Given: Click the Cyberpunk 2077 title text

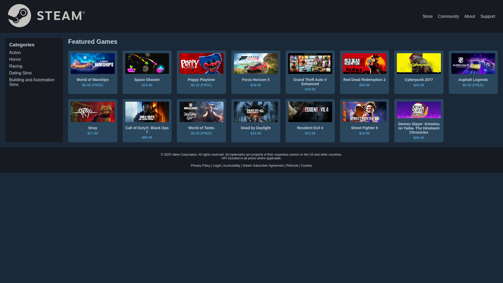Looking at the screenshot, I should 419,80.
